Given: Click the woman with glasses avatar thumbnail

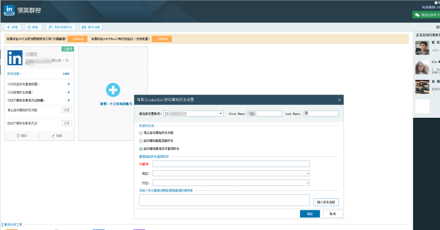Looking at the screenshot, I should [x=422, y=67].
